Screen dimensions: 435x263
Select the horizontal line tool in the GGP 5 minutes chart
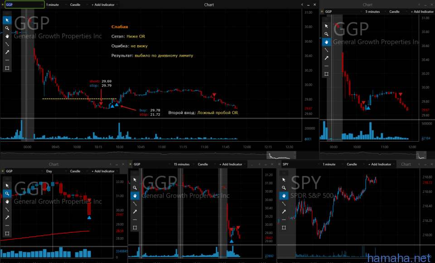pyautogui.click(x=327, y=66)
